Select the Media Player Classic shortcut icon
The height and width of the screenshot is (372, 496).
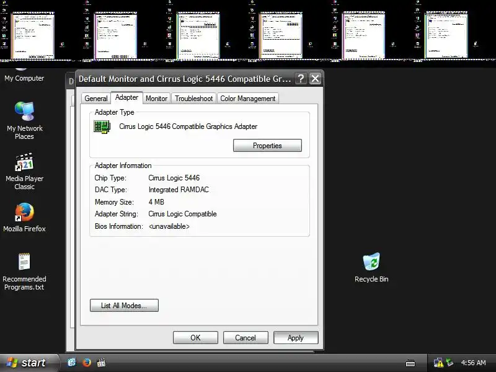pos(24,162)
